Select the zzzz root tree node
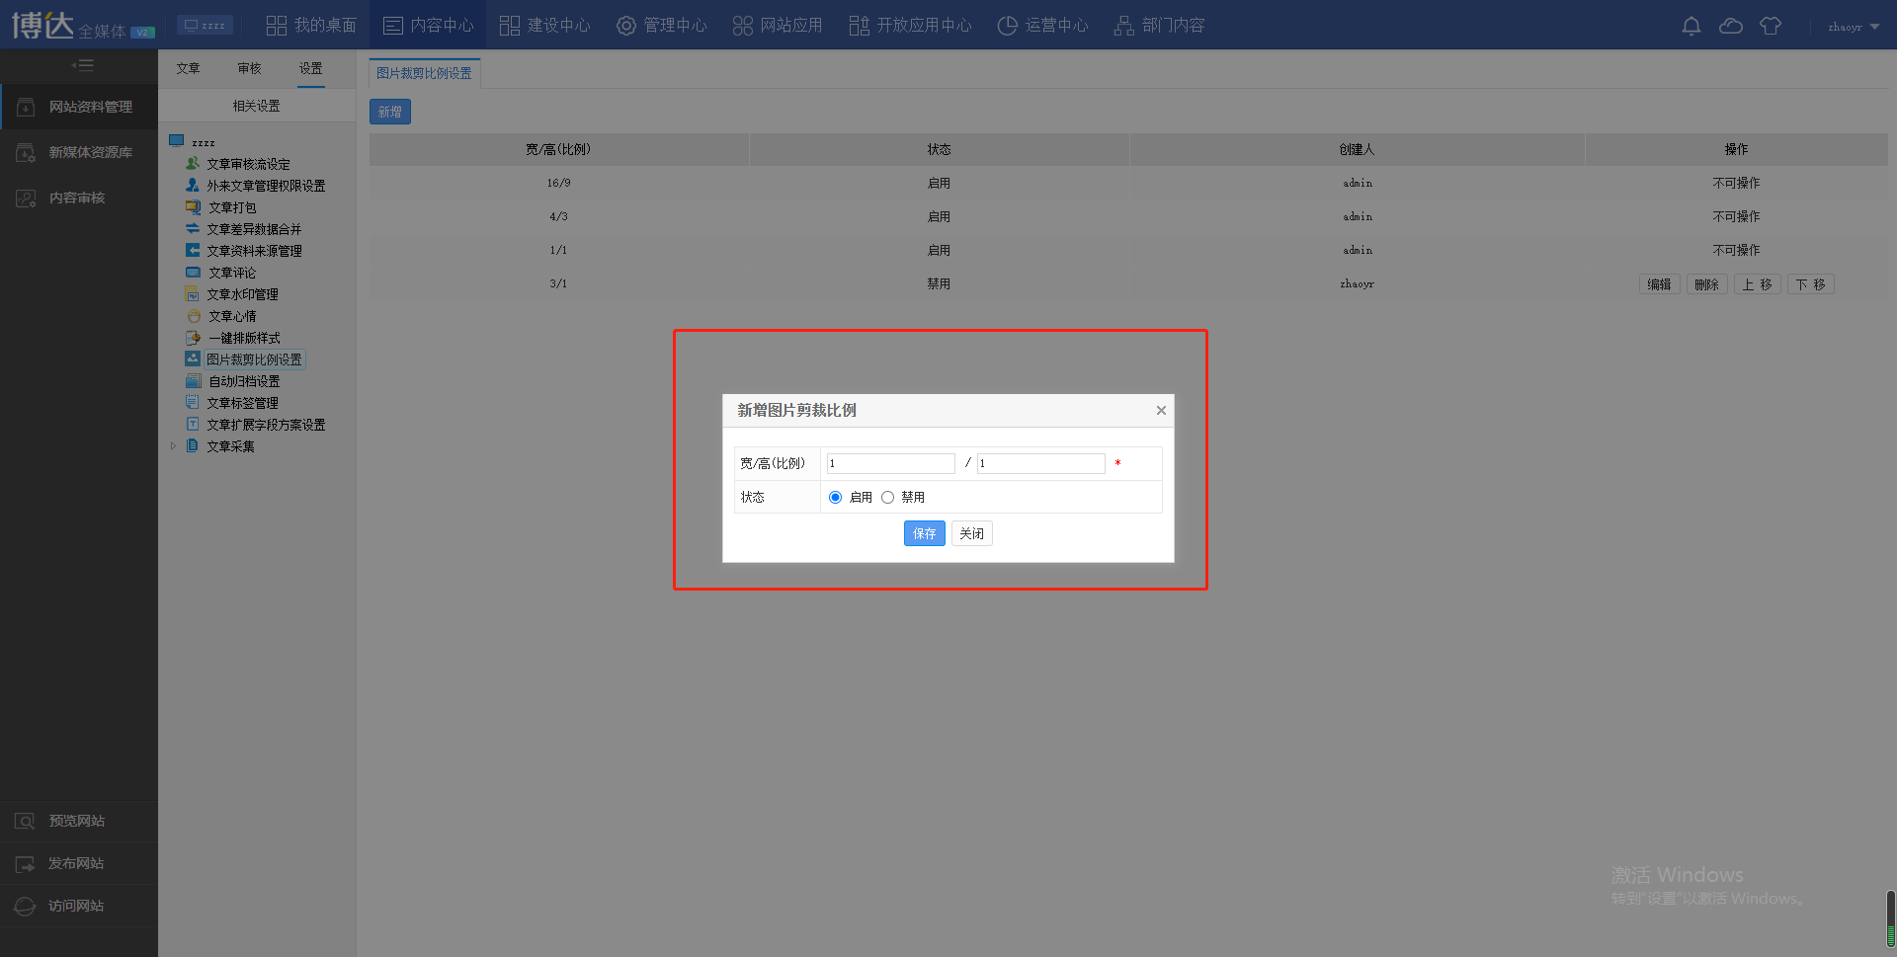Viewport: 1897px width, 957px height. [203, 142]
